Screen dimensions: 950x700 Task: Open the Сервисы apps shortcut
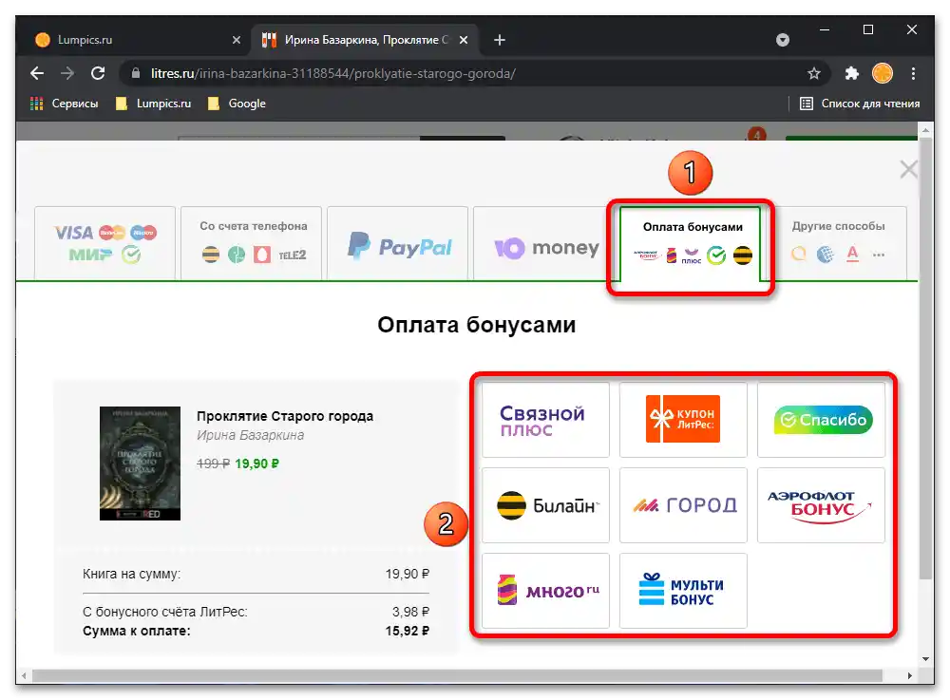coord(65,104)
